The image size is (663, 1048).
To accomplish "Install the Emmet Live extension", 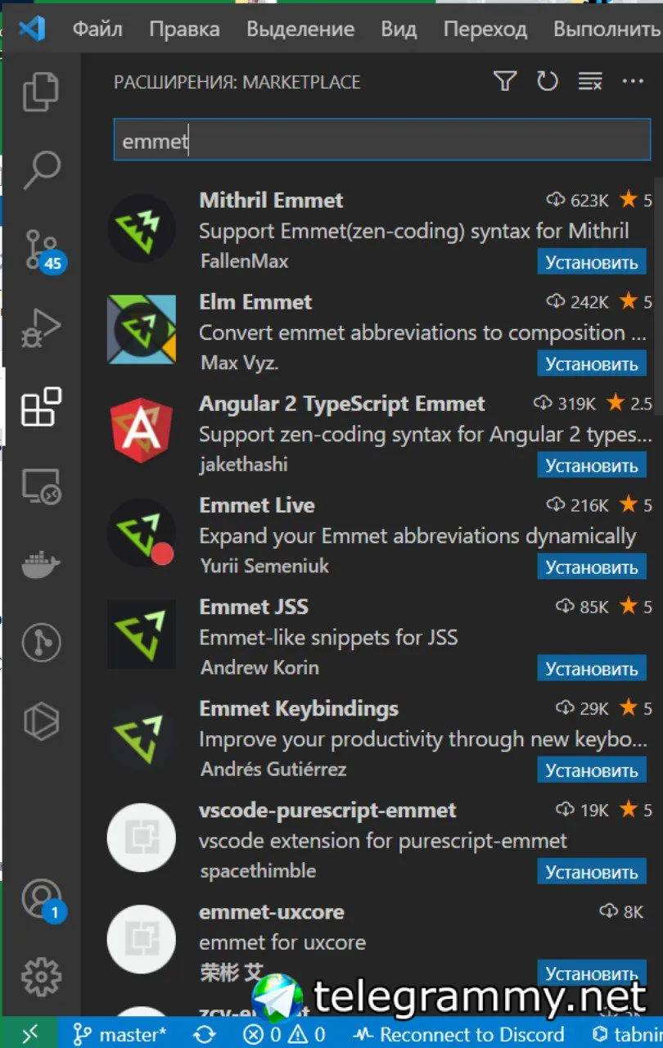I will coord(592,567).
